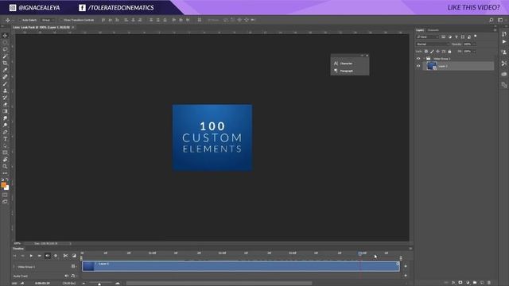Open the workspace switcher in options bar
Screen dimensions: 509x286
pos(500,20)
